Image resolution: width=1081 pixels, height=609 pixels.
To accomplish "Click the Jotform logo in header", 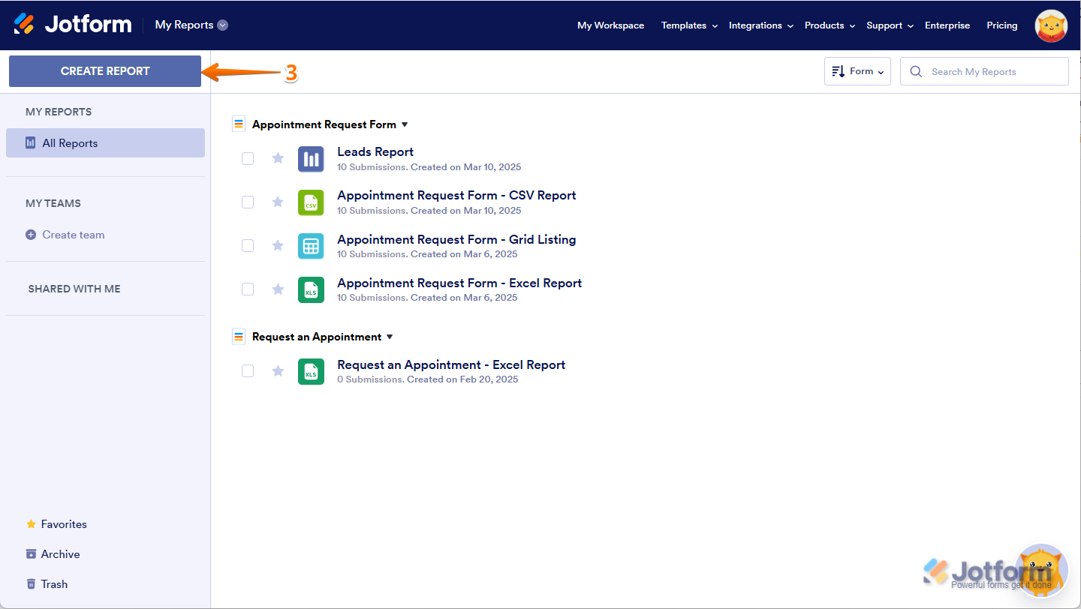I will tap(73, 25).
